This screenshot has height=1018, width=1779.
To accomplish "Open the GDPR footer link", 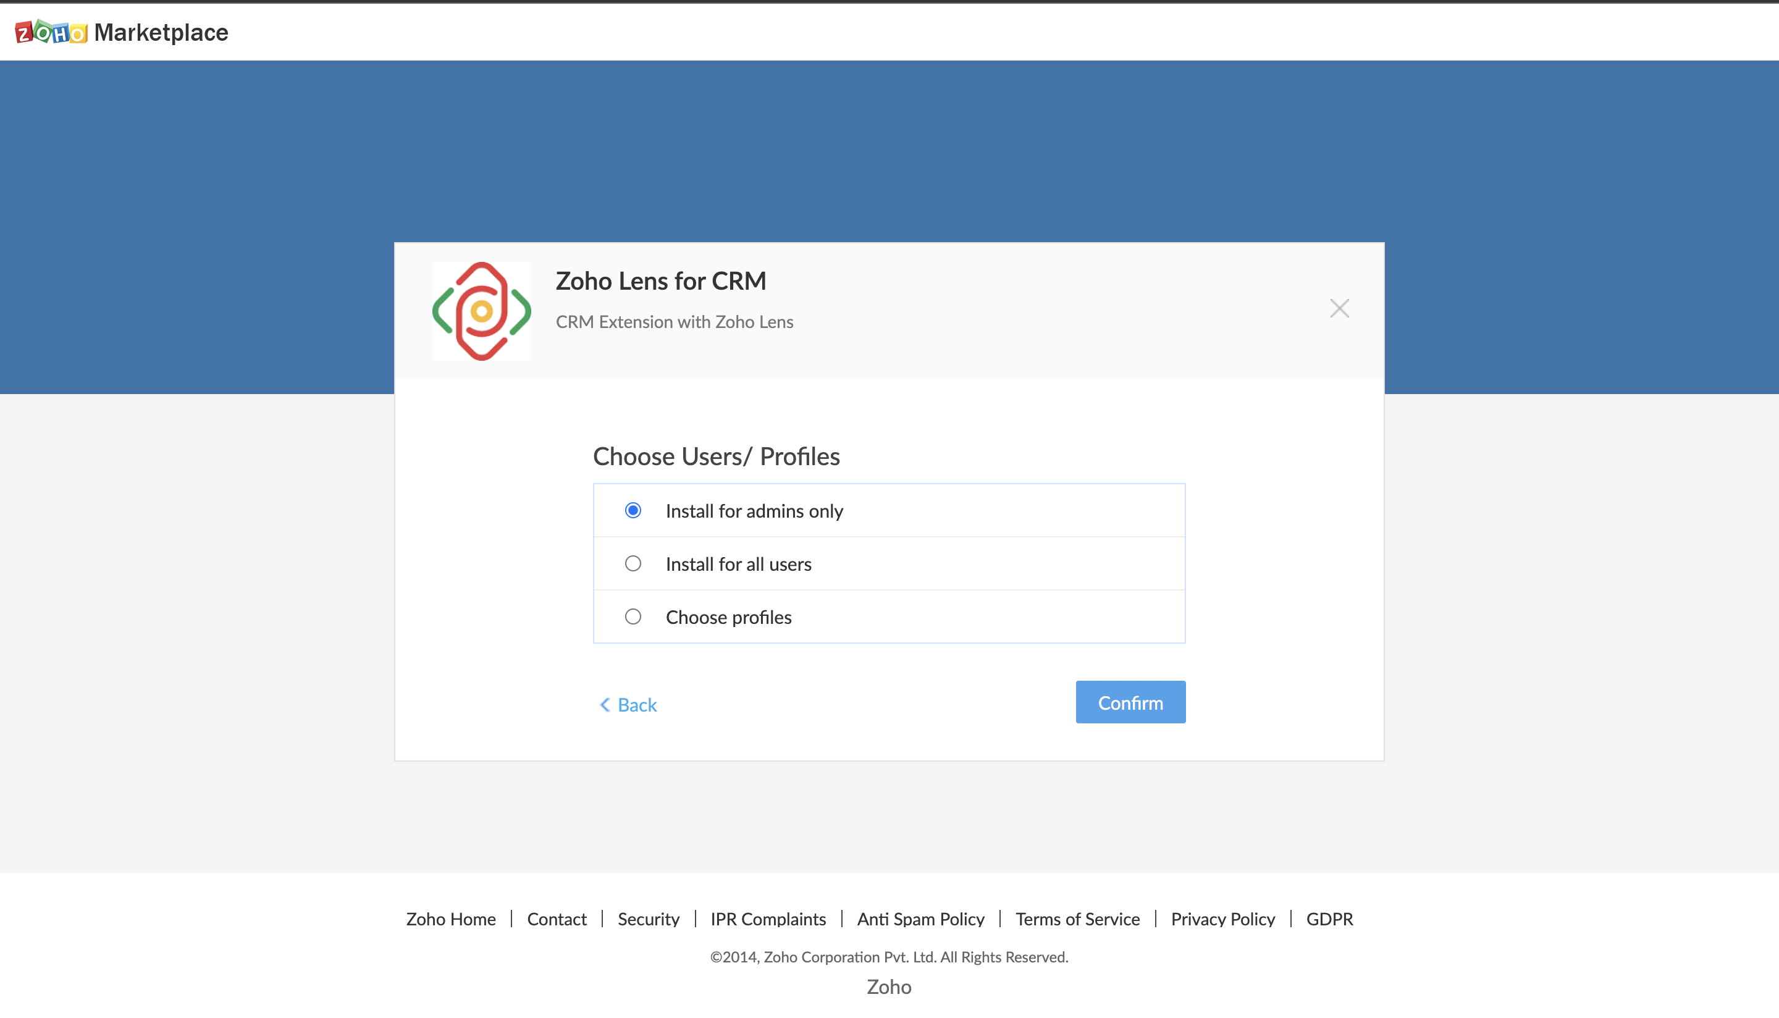I will [1329, 919].
